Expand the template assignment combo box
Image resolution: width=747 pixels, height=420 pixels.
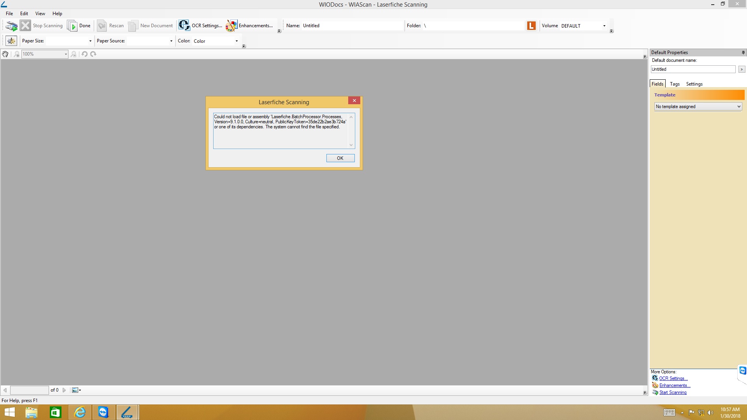tap(738, 107)
